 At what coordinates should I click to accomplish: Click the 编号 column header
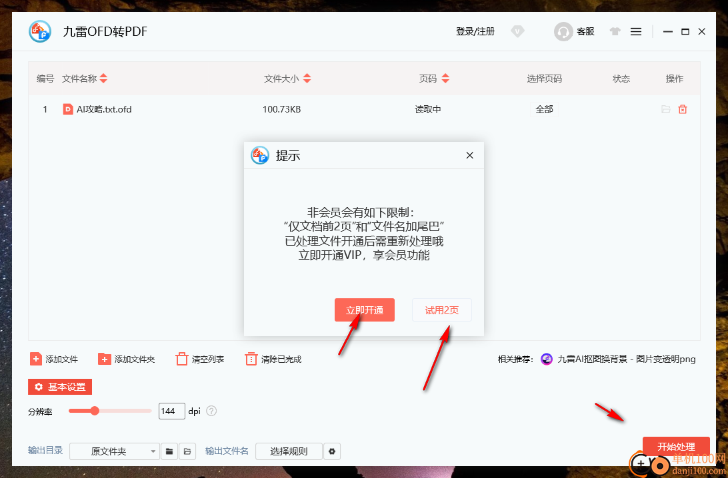click(x=45, y=79)
